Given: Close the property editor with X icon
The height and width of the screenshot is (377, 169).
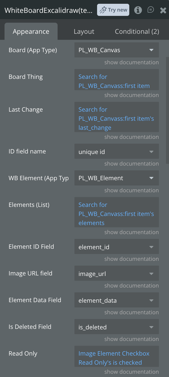Looking at the screenshot, I should 163,10.
